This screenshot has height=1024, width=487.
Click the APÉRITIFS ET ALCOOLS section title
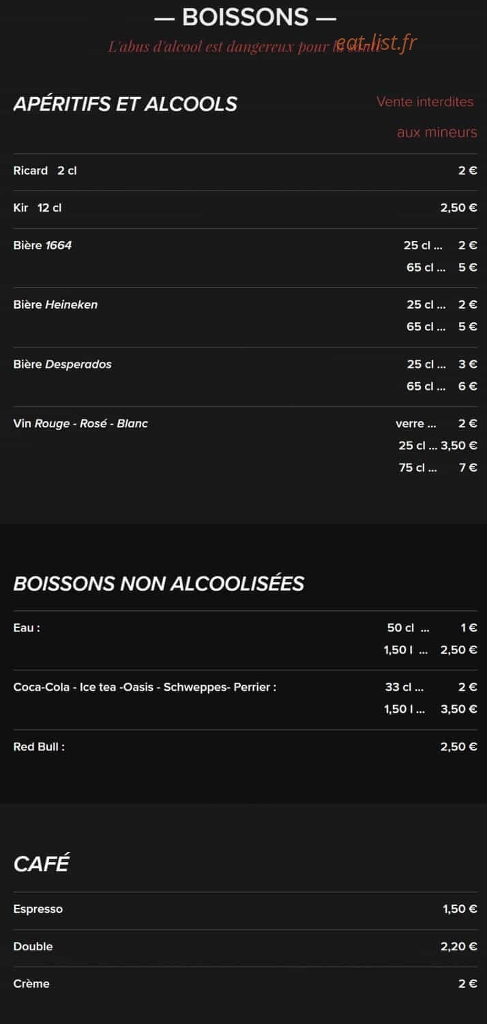126,104
